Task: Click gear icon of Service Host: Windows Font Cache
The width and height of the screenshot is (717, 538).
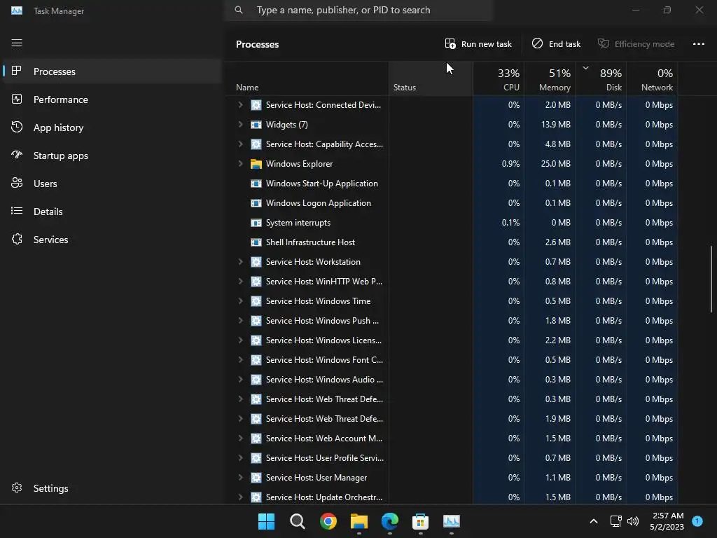Action: [256, 360]
